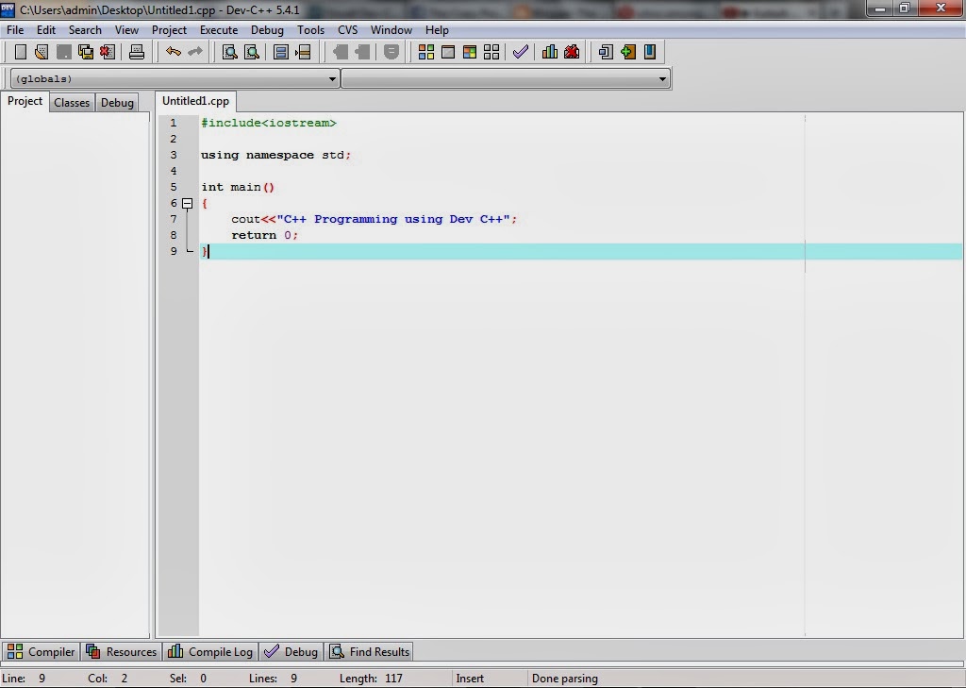The width and height of the screenshot is (966, 688).
Task: Click the #include<iostream> code line
Action: tap(269, 123)
